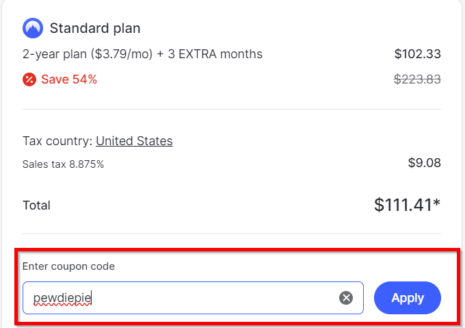Click the Total label

(36, 205)
